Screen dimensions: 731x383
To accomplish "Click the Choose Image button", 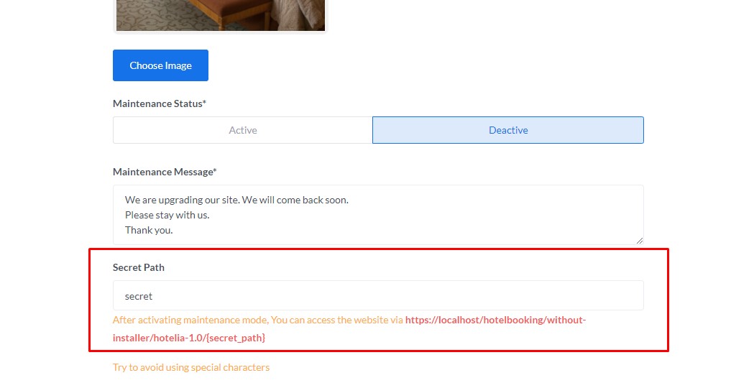I will (x=160, y=65).
